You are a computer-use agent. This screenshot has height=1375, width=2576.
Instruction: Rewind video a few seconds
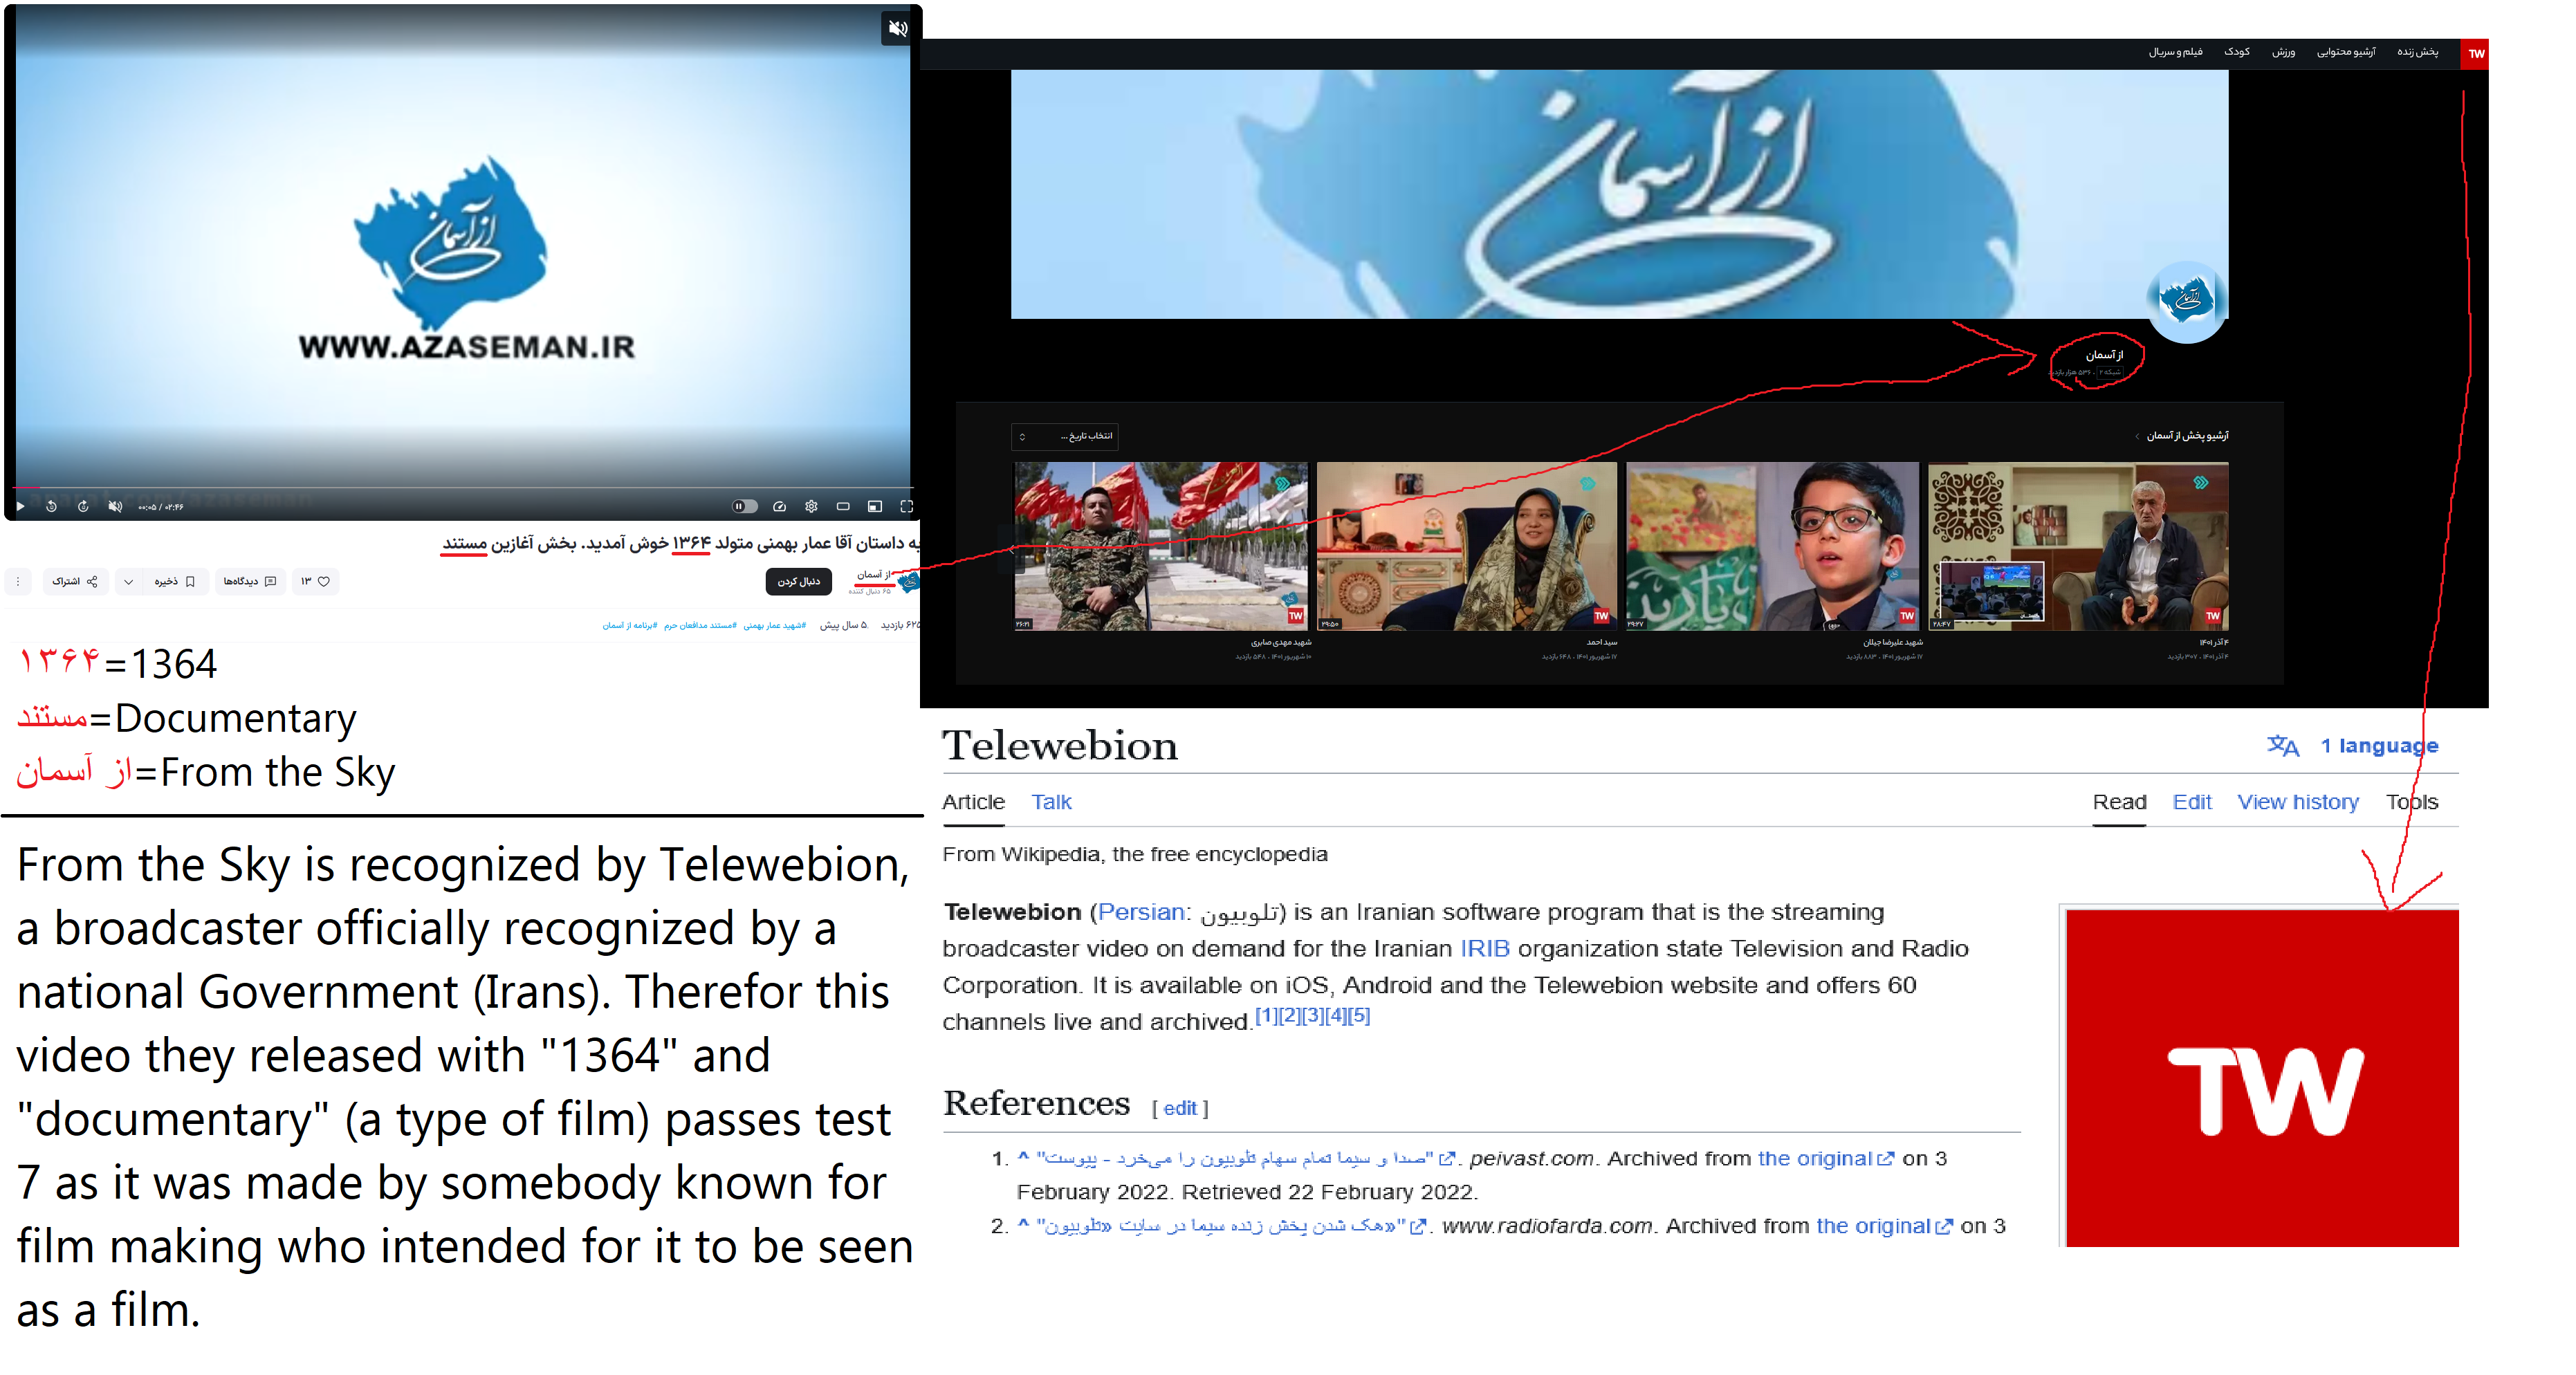(x=51, y=506)
